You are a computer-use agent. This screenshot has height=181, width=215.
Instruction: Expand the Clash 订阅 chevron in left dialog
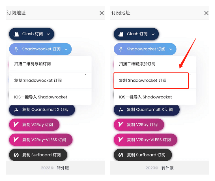pos(48,34)
